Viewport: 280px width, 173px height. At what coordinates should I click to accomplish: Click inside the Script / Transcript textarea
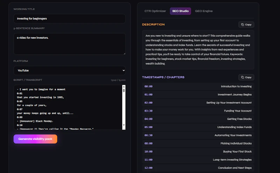coord(68,107)
